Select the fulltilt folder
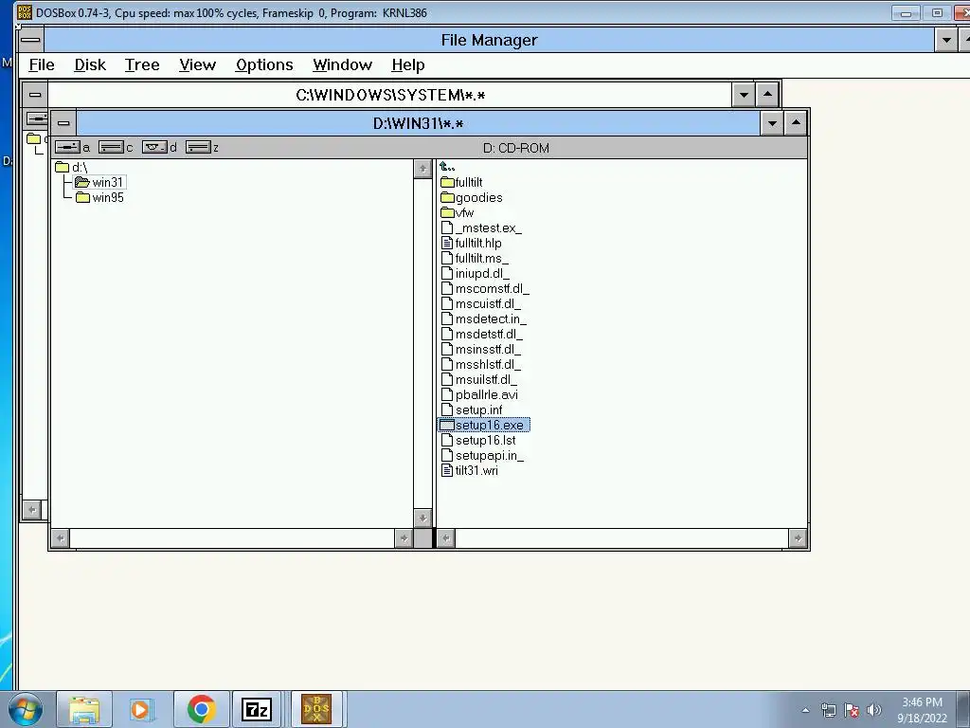 pos(461,182)
